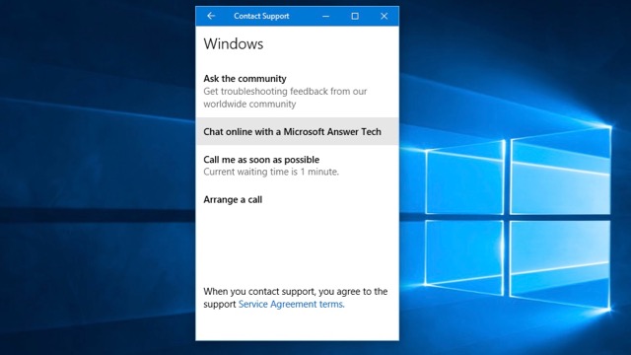Maximize the Contact Support window

(355, 16)
